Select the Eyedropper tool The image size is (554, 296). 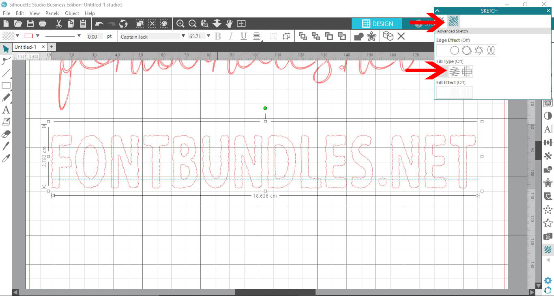click(6, 159)
